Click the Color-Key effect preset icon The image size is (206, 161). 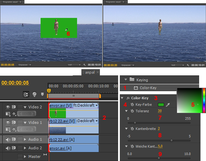[x=136, y=88]
